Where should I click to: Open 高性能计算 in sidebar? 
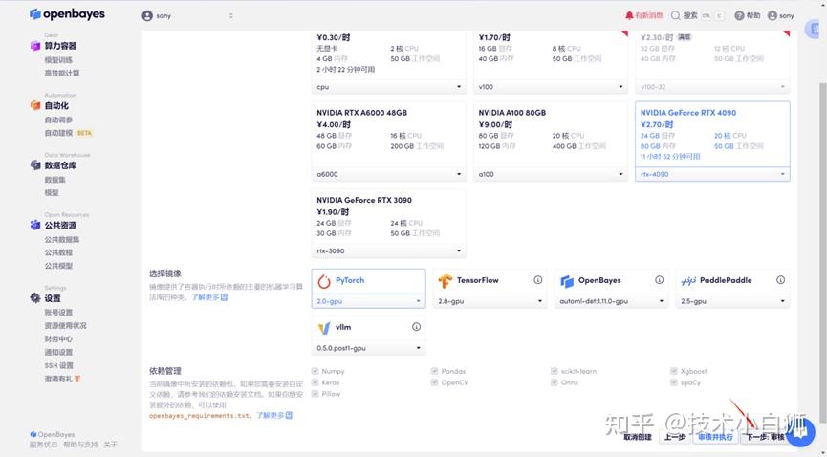click(62, 73)
